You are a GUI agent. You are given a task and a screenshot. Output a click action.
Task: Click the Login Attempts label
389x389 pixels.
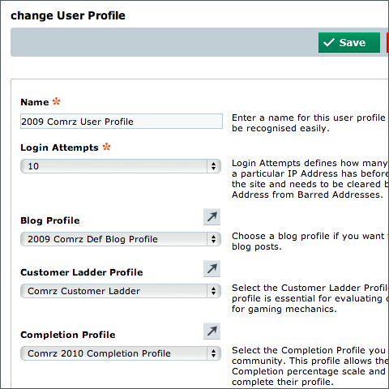[x=59, y=147]
